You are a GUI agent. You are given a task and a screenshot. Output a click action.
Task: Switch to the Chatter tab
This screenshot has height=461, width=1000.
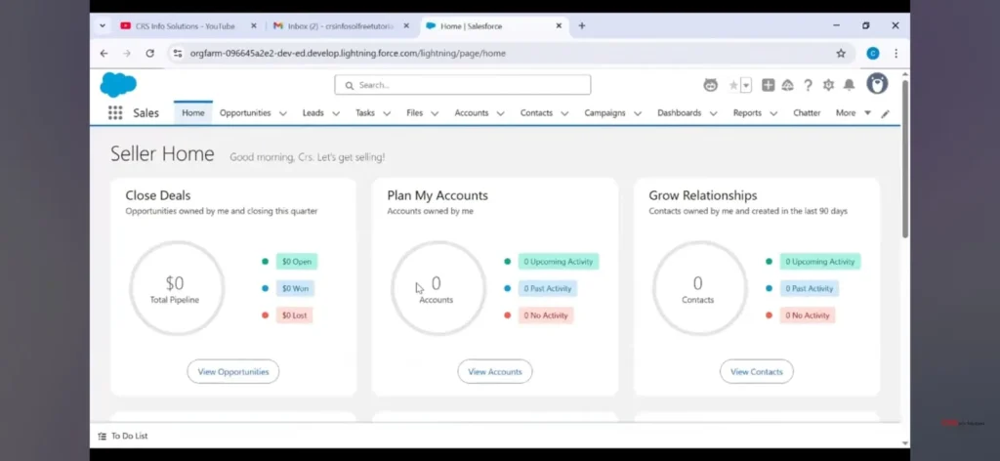(807, 113)
